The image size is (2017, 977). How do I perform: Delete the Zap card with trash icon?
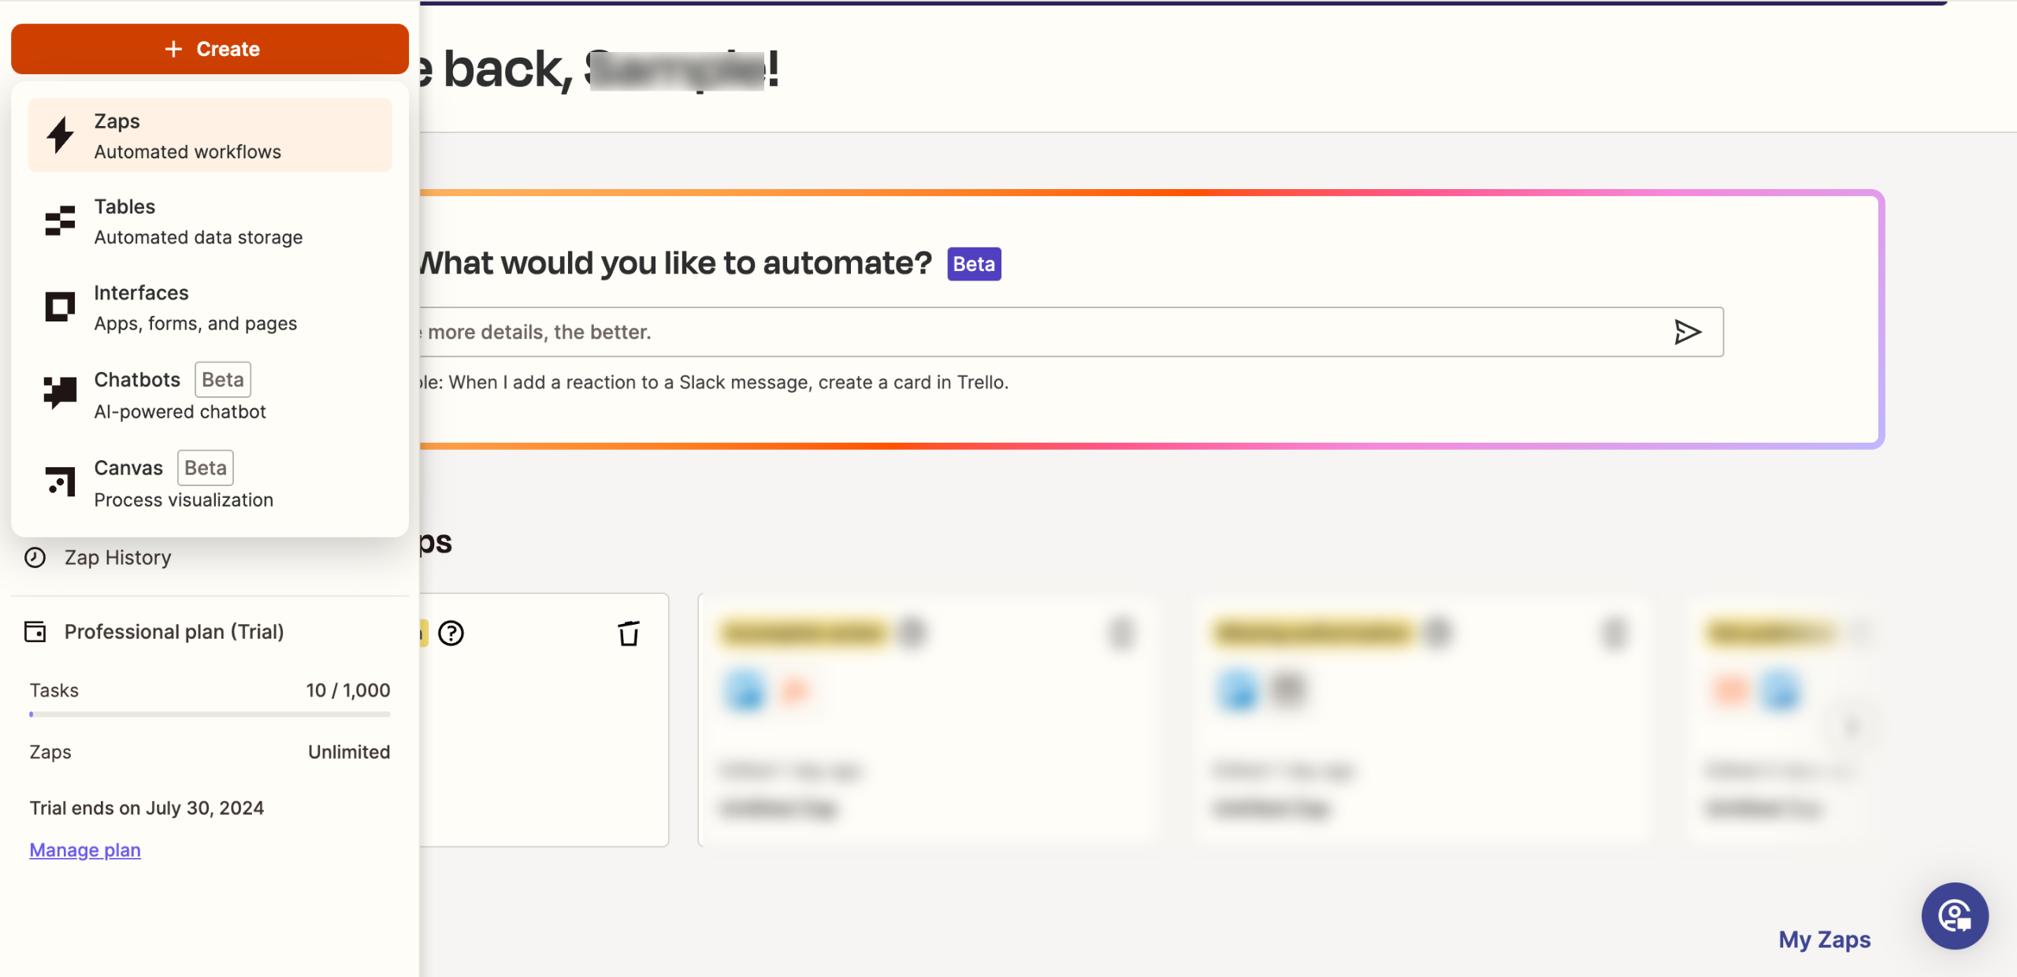628,633
